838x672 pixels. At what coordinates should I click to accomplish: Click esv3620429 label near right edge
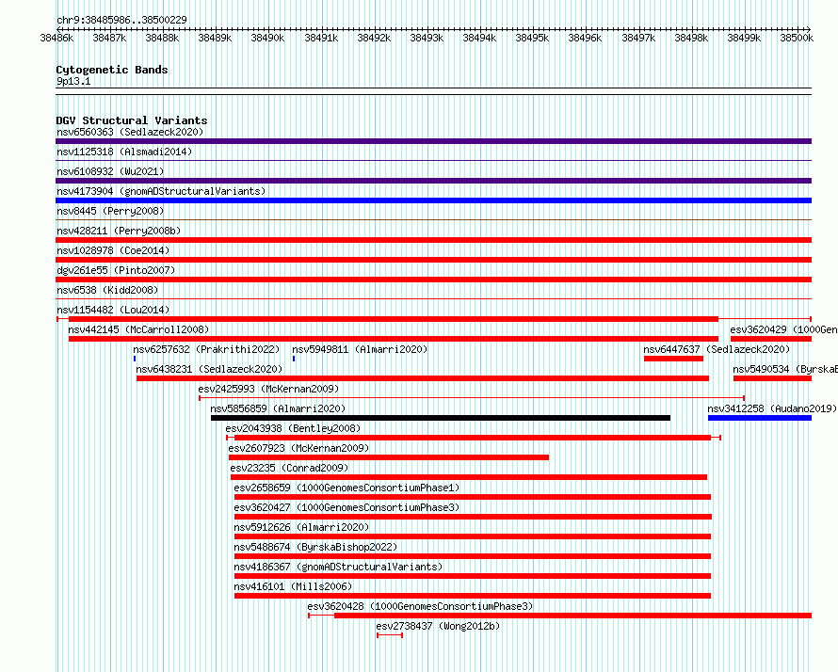point(783,329)
